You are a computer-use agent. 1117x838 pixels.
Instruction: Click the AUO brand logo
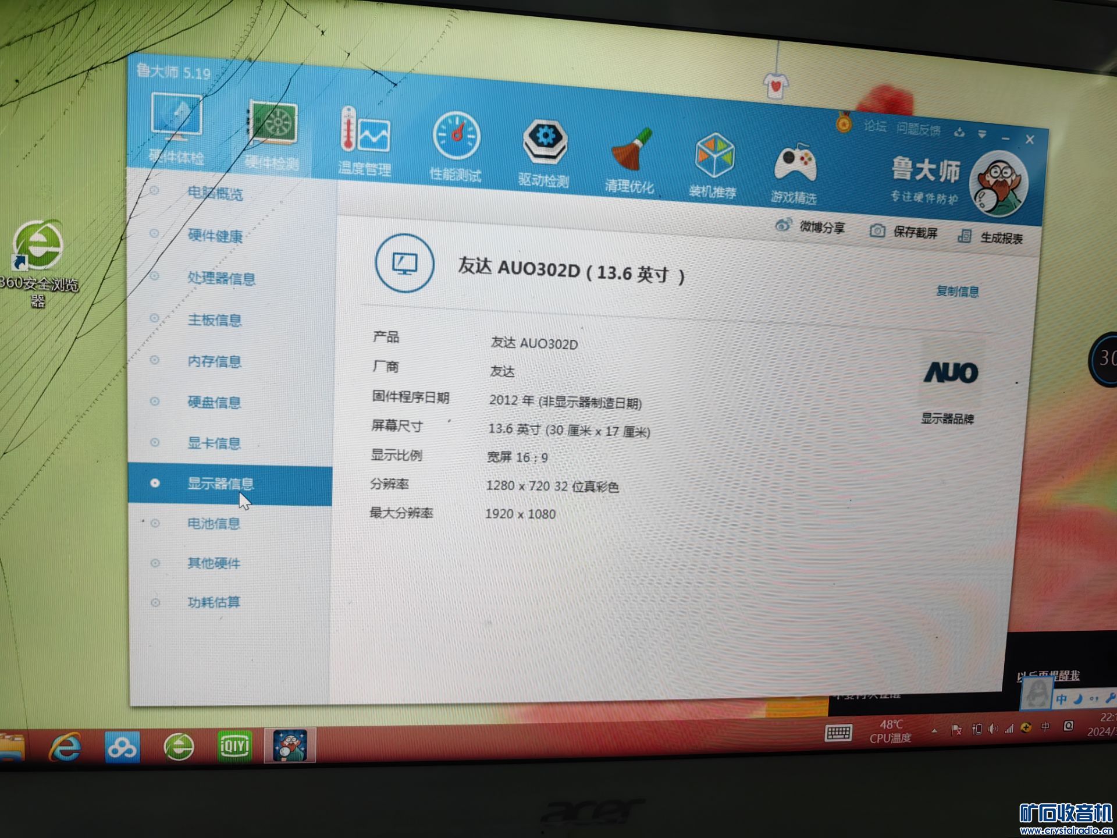(951, 372)
